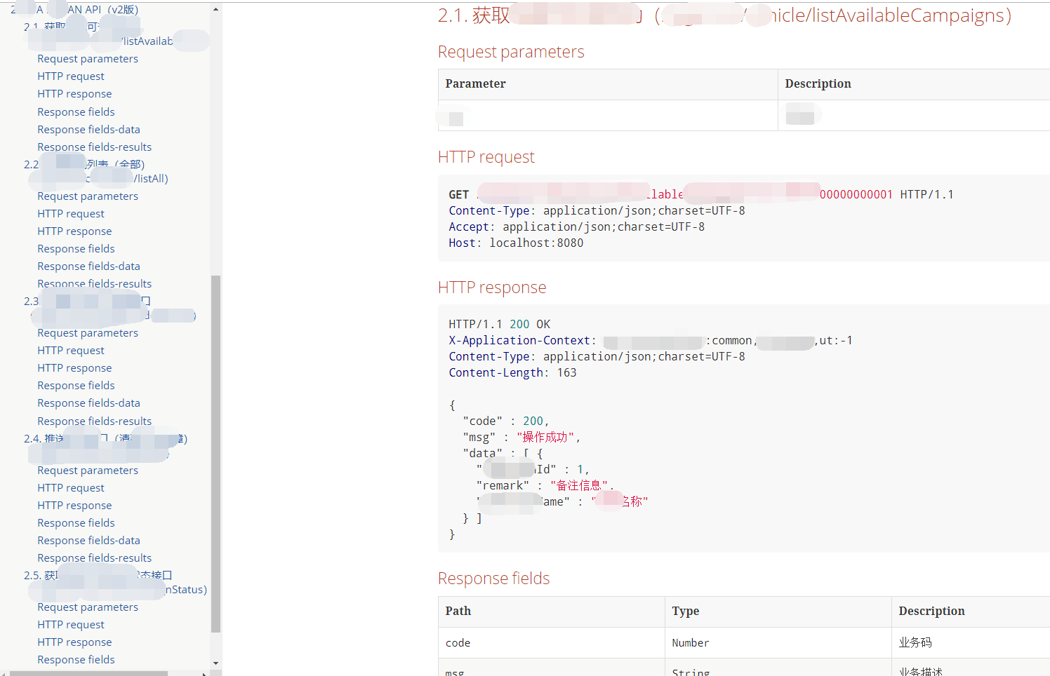Open Request parameters under sidebar section 2.1

[x=88, y=59]
